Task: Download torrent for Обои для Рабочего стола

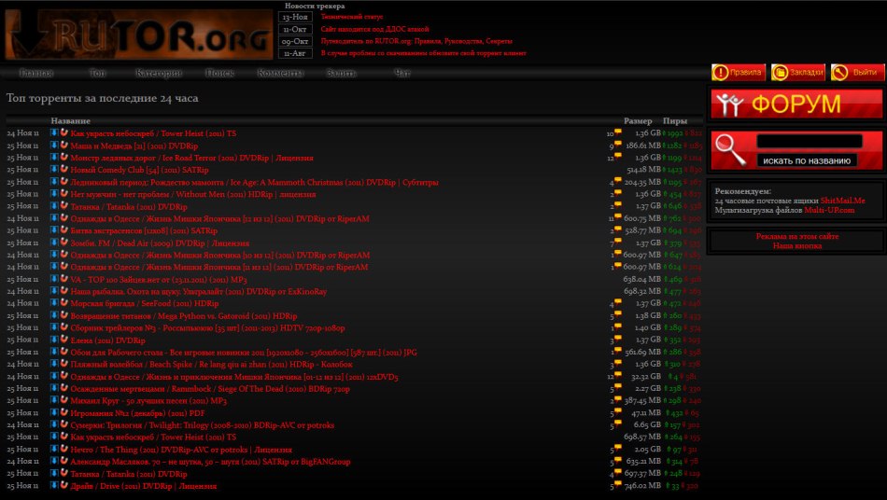Action: tap(54, 352)
